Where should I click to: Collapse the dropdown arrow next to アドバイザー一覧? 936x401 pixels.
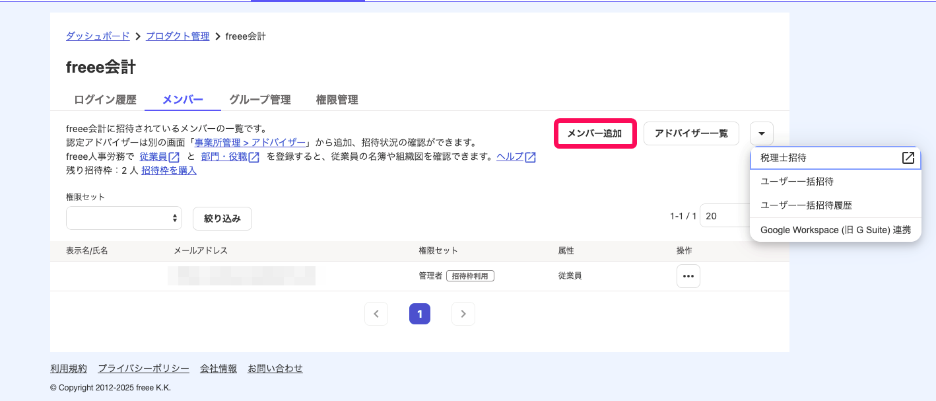pyautogui.click(x=762, y=133)
